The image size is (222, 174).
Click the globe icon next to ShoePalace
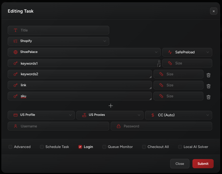click(15, 52)
